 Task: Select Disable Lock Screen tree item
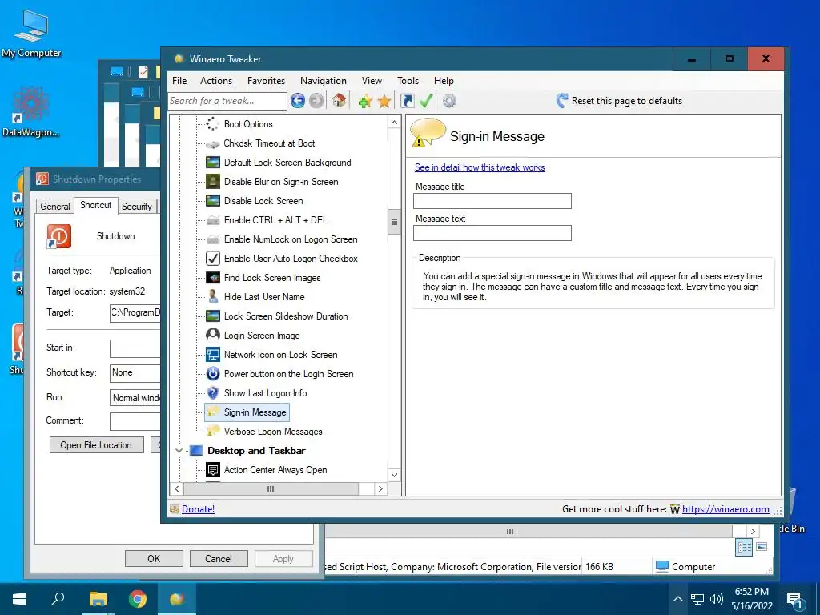(x=263, y=201)
